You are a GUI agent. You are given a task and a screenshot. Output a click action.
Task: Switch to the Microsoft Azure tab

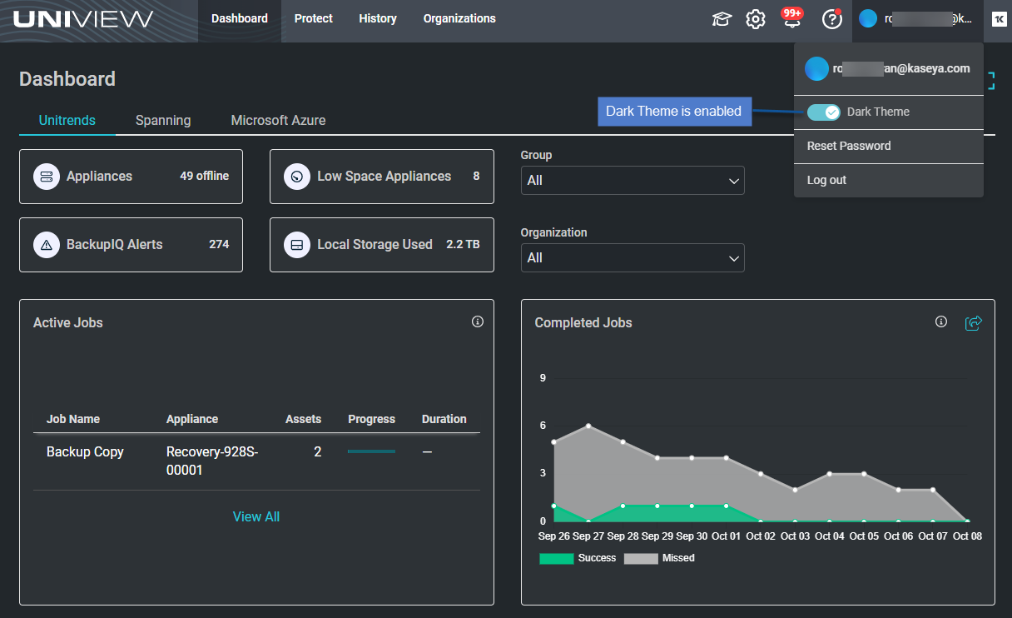278,121
